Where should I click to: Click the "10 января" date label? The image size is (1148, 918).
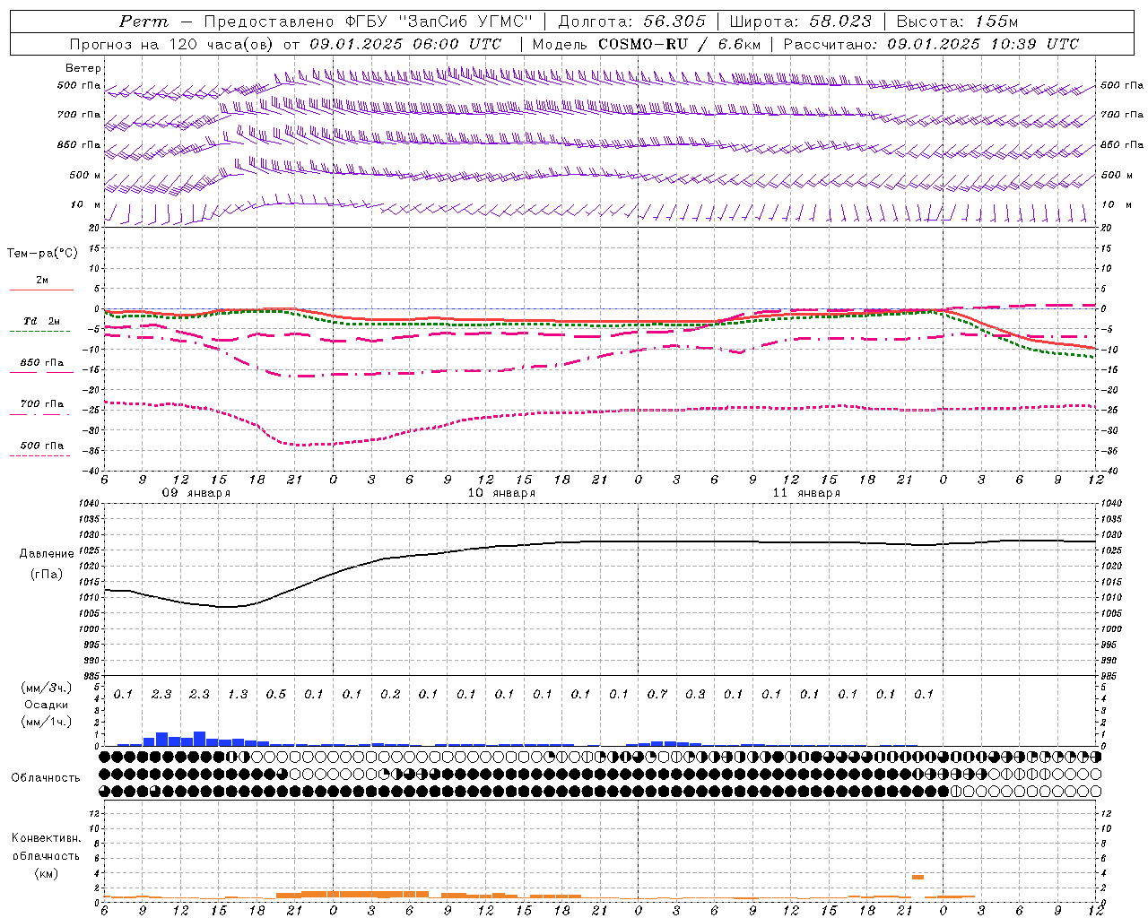(x=501, y=493)
